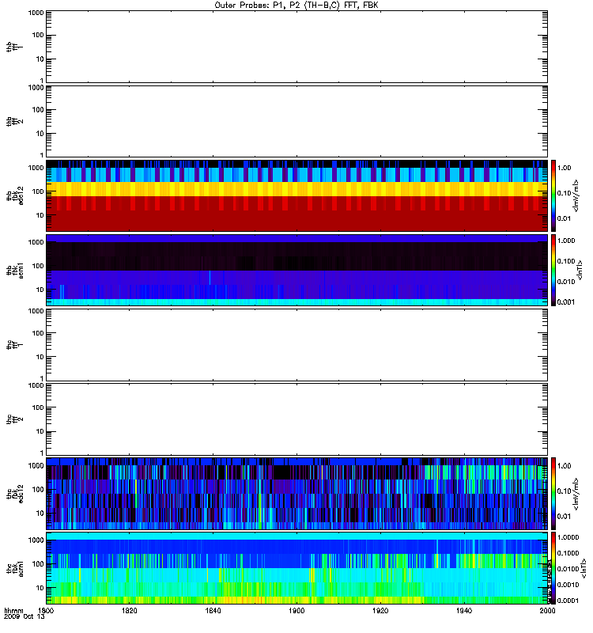
Task: Click the thb fbk scm1 color bar
Action: 553,270
